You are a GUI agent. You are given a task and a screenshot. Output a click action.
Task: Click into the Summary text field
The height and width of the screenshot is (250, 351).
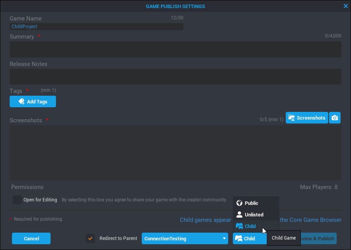(x=175, y=49)
